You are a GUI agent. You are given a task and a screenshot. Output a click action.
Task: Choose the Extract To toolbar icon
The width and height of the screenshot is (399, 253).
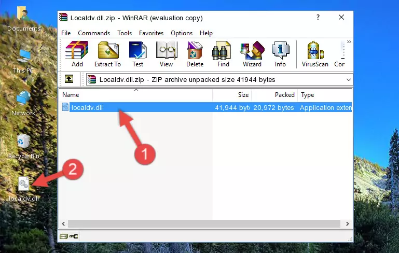pos(107,54)
